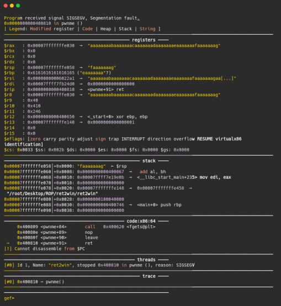The width and height of the screenshot is (281, 306).
Task: Click the registers section header
Action: [144, 40]
